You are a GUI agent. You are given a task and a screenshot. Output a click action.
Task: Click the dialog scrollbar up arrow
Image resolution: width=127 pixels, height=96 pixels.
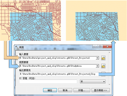point(109,52)
